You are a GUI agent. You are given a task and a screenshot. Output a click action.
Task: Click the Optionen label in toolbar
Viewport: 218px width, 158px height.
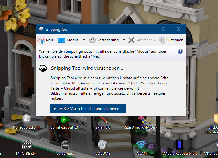175,40
